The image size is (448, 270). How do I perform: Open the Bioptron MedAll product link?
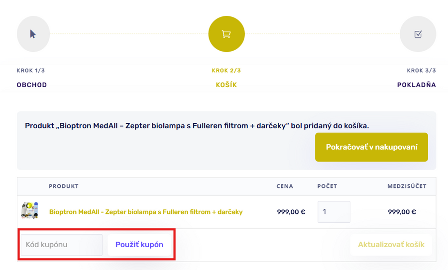click(x=146, y=212)
